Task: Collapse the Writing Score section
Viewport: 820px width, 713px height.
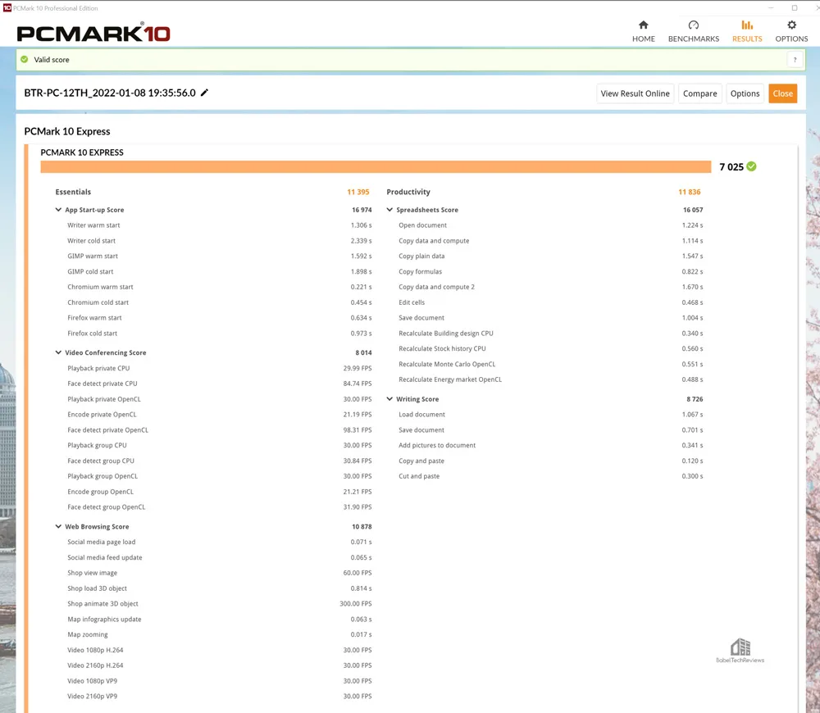Action: pyautogui.click(x=389, y=399)
